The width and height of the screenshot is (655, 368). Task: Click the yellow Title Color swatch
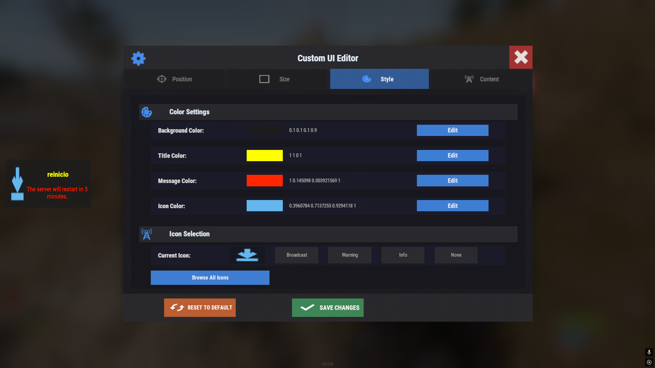point(265,155)
